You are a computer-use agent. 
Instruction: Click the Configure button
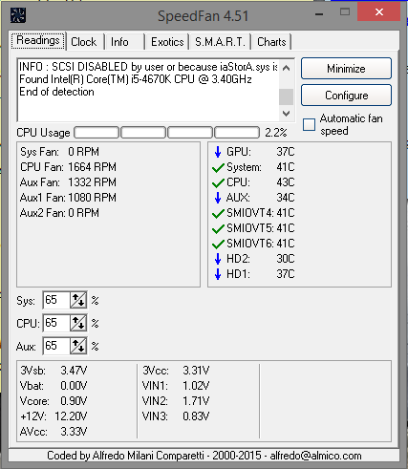346,96
